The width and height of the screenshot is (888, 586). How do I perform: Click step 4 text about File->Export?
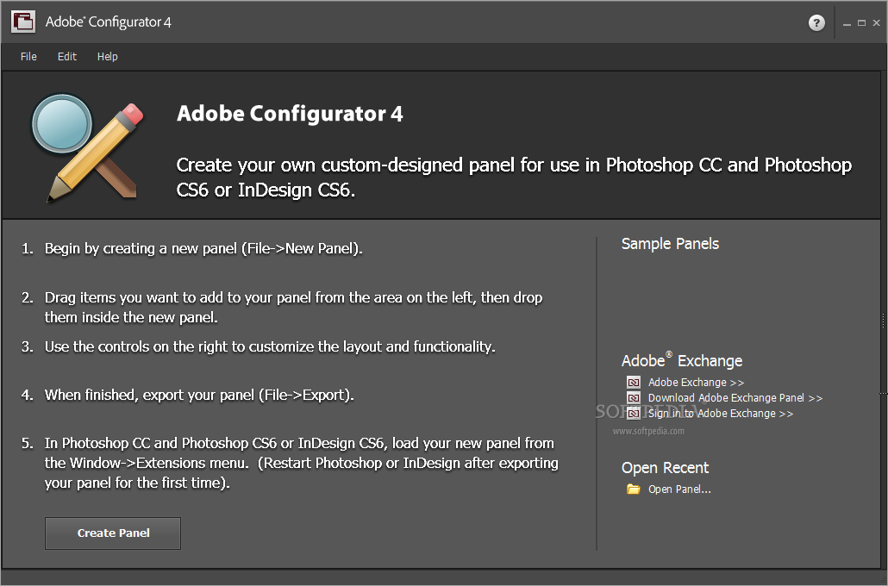click(199, 395)
